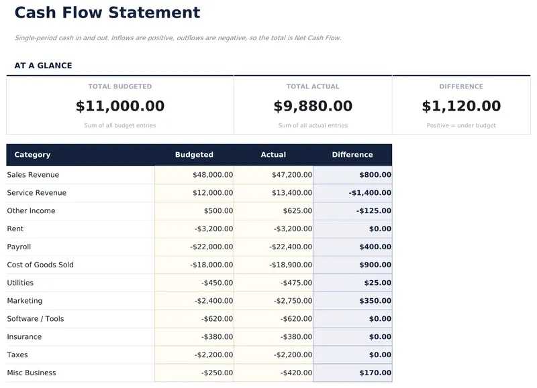Select the Insurance difference cell
This screenshot has height=388, width=537.
pyautogui.click(x=353, y=337)
